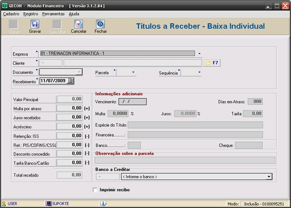Click the Juros recebidos value field

click(x=70, y=117)
